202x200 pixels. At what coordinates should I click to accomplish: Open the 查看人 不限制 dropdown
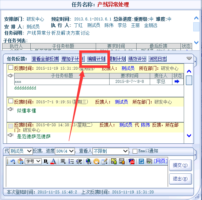click(111, 151)
